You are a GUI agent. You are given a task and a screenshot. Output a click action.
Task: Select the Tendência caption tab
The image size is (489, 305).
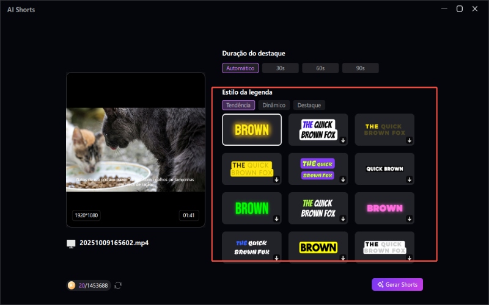tap(238, 106)
